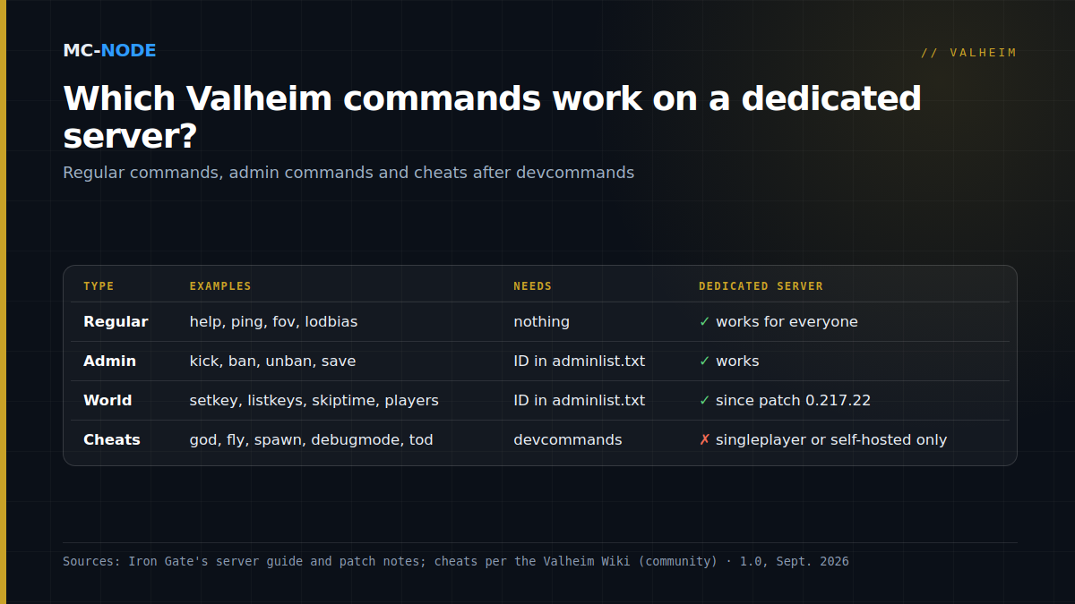The height and width of the screenshot is (604, 1075).
Task: Click the red X in Cheats row
Action: [x=705, y=439]
